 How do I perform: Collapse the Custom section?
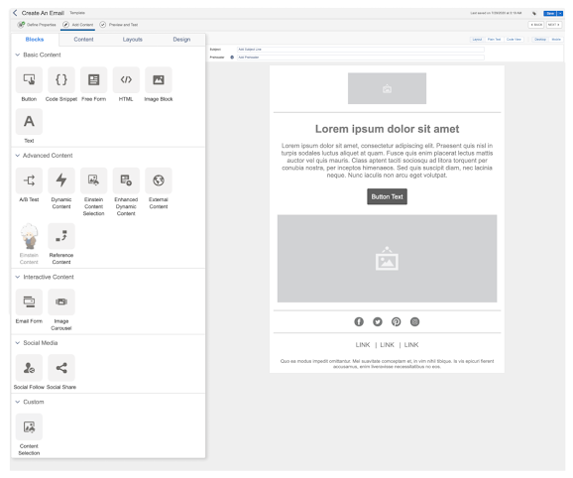[x=17, y=402]
